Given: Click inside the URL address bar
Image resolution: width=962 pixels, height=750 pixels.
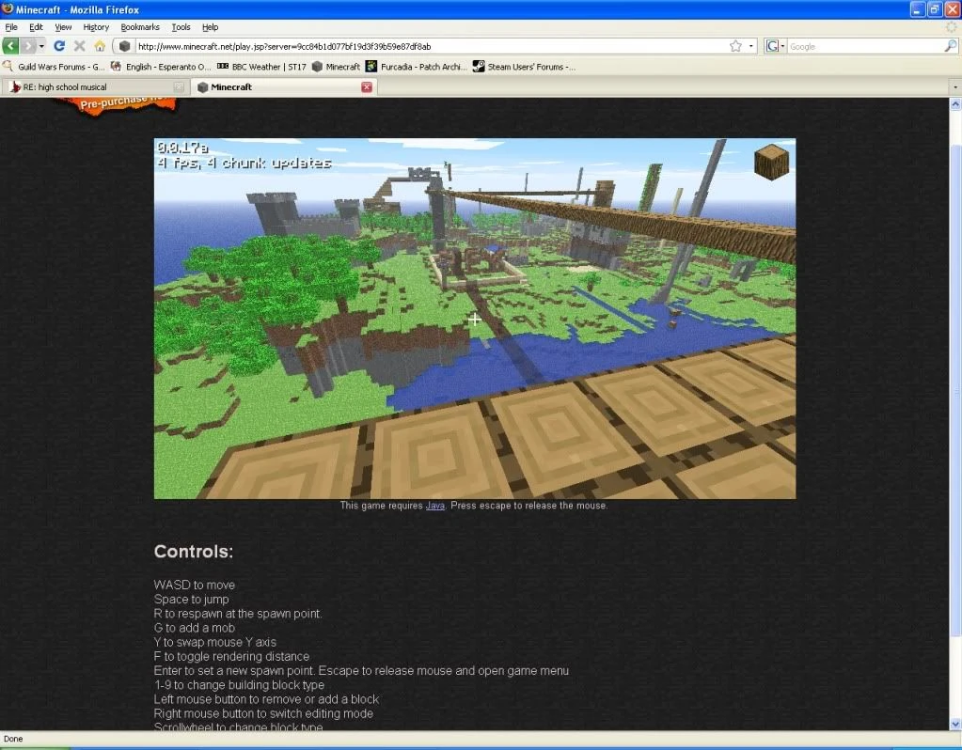Looking at the screenshot, I should click(x=430, y=47).
